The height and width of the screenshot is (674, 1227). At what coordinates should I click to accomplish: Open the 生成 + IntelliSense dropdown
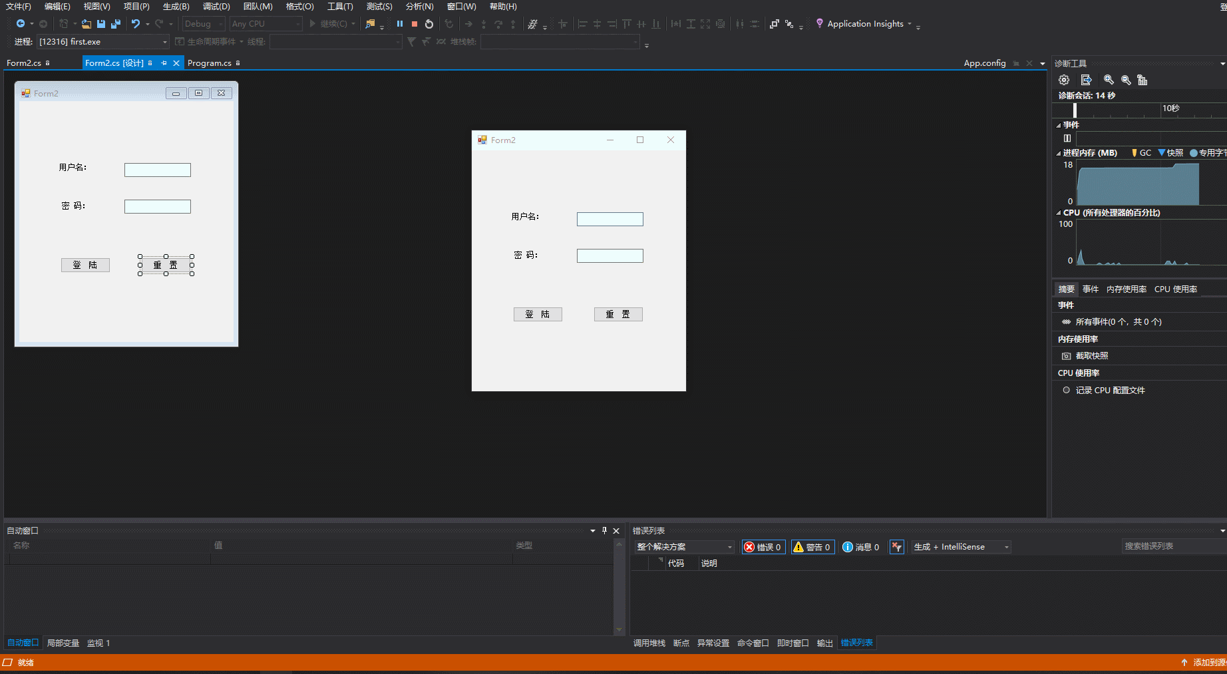tap(1007, 547)
